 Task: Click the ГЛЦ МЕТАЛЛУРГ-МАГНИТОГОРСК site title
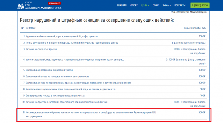[x=43, y=7]
